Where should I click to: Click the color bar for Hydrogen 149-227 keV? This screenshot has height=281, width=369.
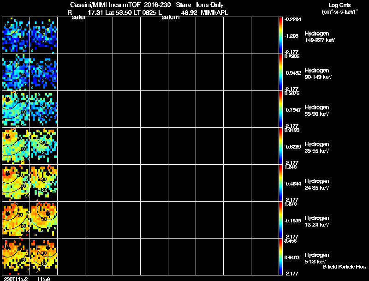pyautogui.click(x=280, y=36)
